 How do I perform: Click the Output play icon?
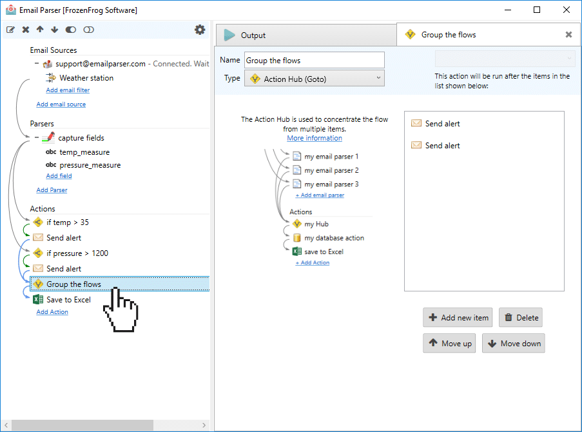pyautogui.click(x=229, y=35)
